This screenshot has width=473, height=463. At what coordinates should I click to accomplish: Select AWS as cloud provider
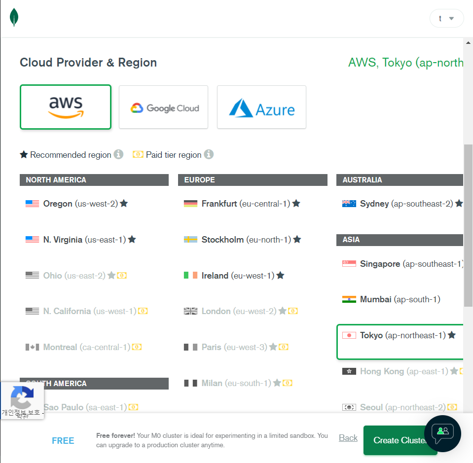pos(66,107)
